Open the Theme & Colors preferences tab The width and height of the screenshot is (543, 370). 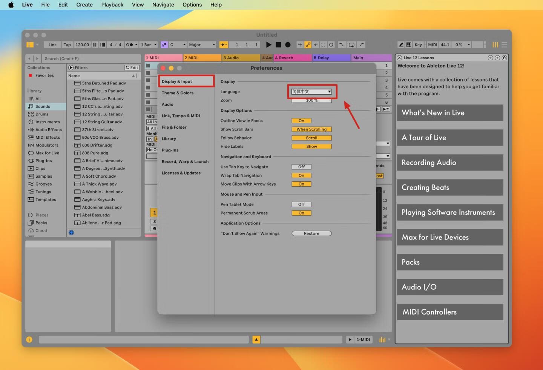tap(178, 93)
